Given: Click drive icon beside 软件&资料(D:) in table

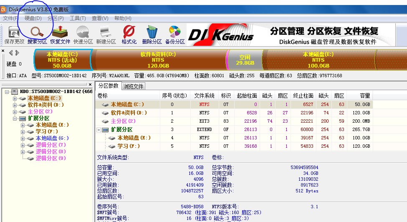Looking at the screenshot, I should [105, 113].
